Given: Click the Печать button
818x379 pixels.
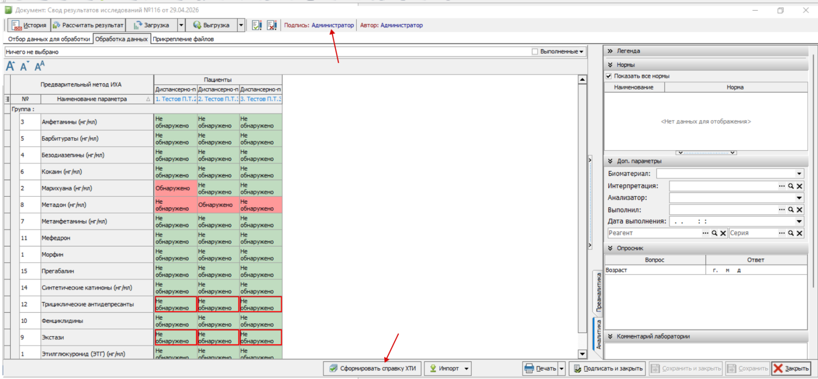Looking at the screenshot, I should click(540, 369).
